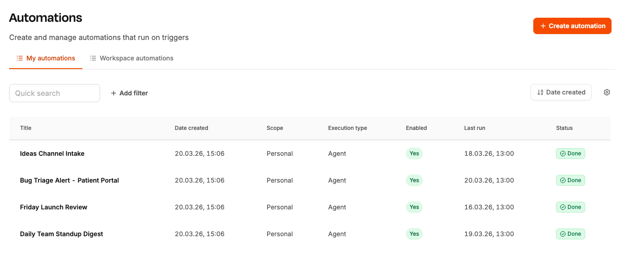Sort by the Last run column header
The width and height of the screenshot is (622, 263).
(475, 128)
